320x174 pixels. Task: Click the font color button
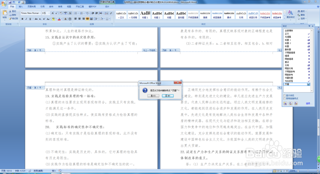coord(59,19)
